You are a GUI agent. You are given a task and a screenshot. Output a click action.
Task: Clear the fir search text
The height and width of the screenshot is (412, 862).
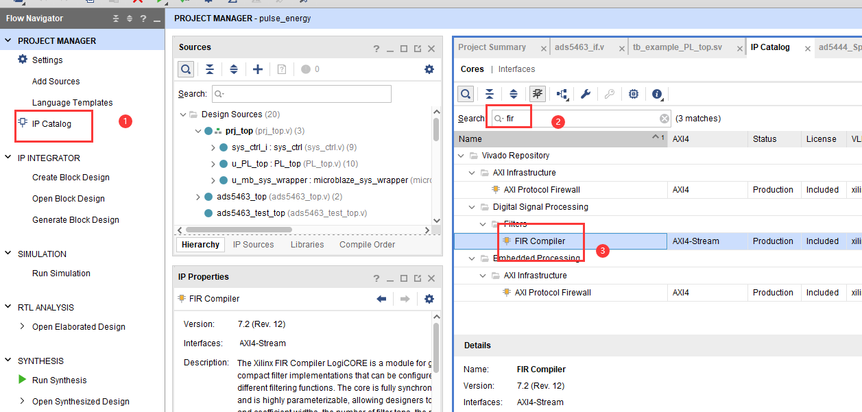tap(665, 119)
